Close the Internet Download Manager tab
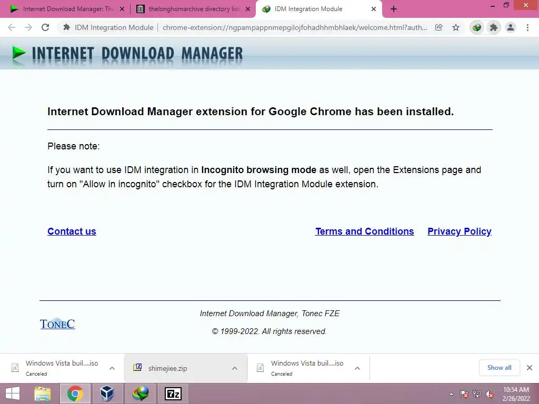This screenshot has height=404, width=539. tap(122, 9)
